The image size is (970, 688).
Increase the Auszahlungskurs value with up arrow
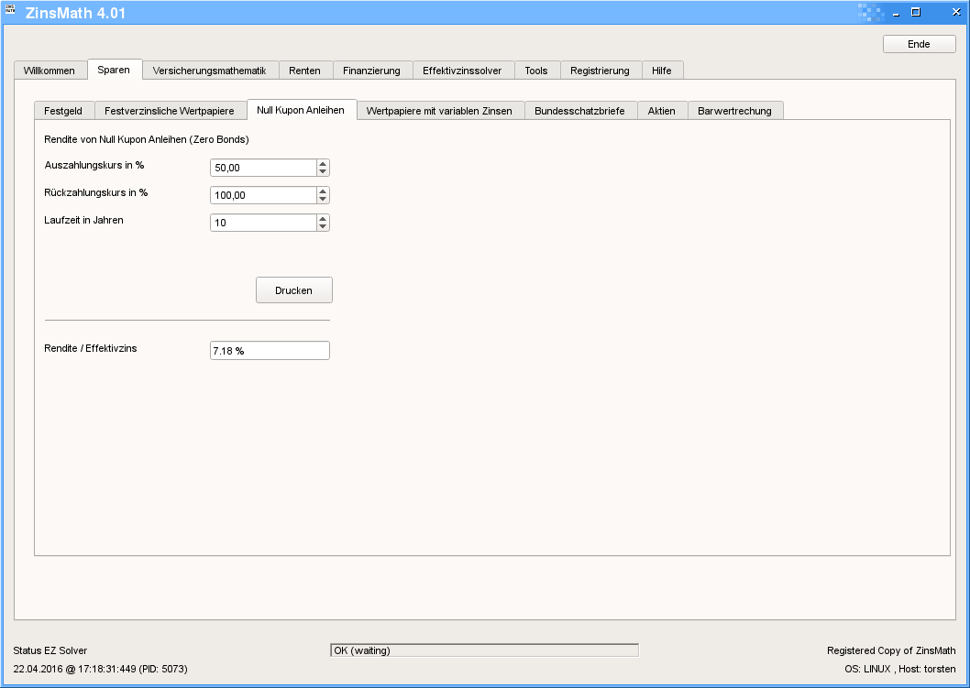(x=323, y=164)
